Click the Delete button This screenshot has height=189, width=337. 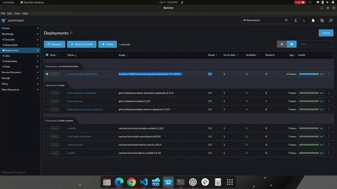(107, 44)
